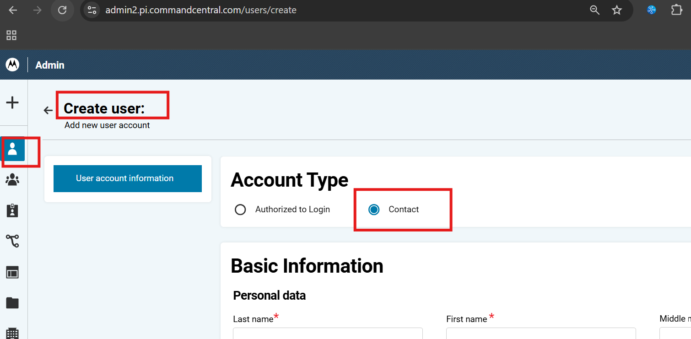Open the branching nodes sidebar icon
This screenshot has height=339, width=691.
(x=12, y=241)
